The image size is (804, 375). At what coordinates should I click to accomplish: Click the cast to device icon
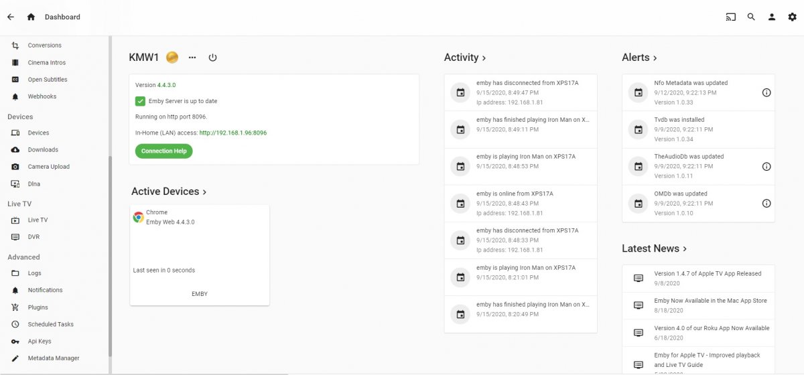[x=730, y=17]
